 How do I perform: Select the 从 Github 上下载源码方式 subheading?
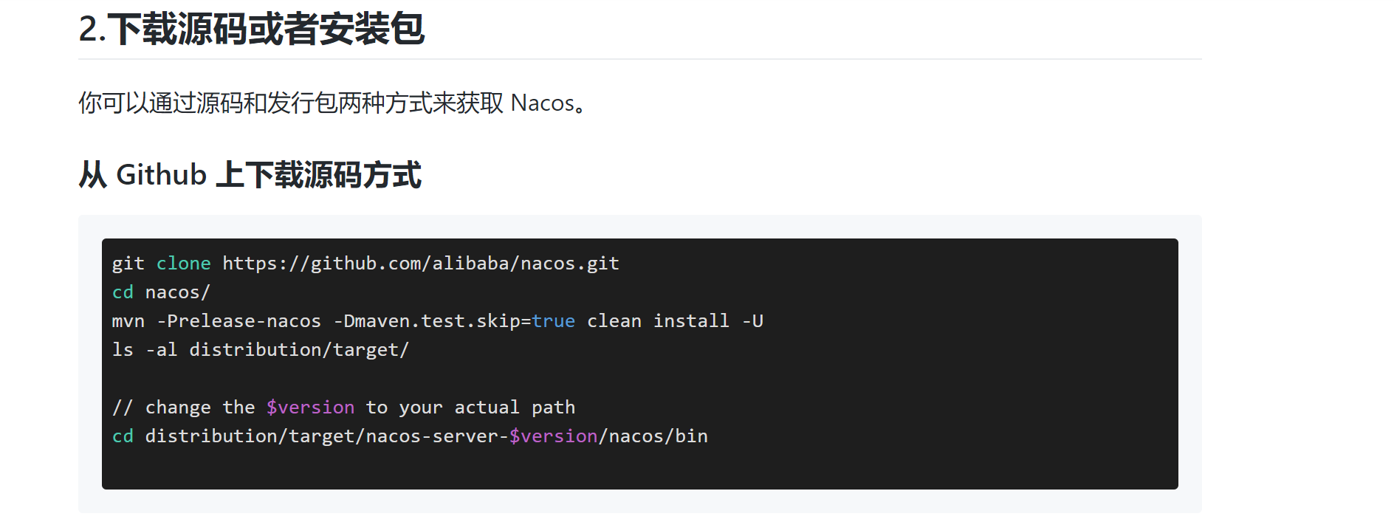[x=250, y=175]
